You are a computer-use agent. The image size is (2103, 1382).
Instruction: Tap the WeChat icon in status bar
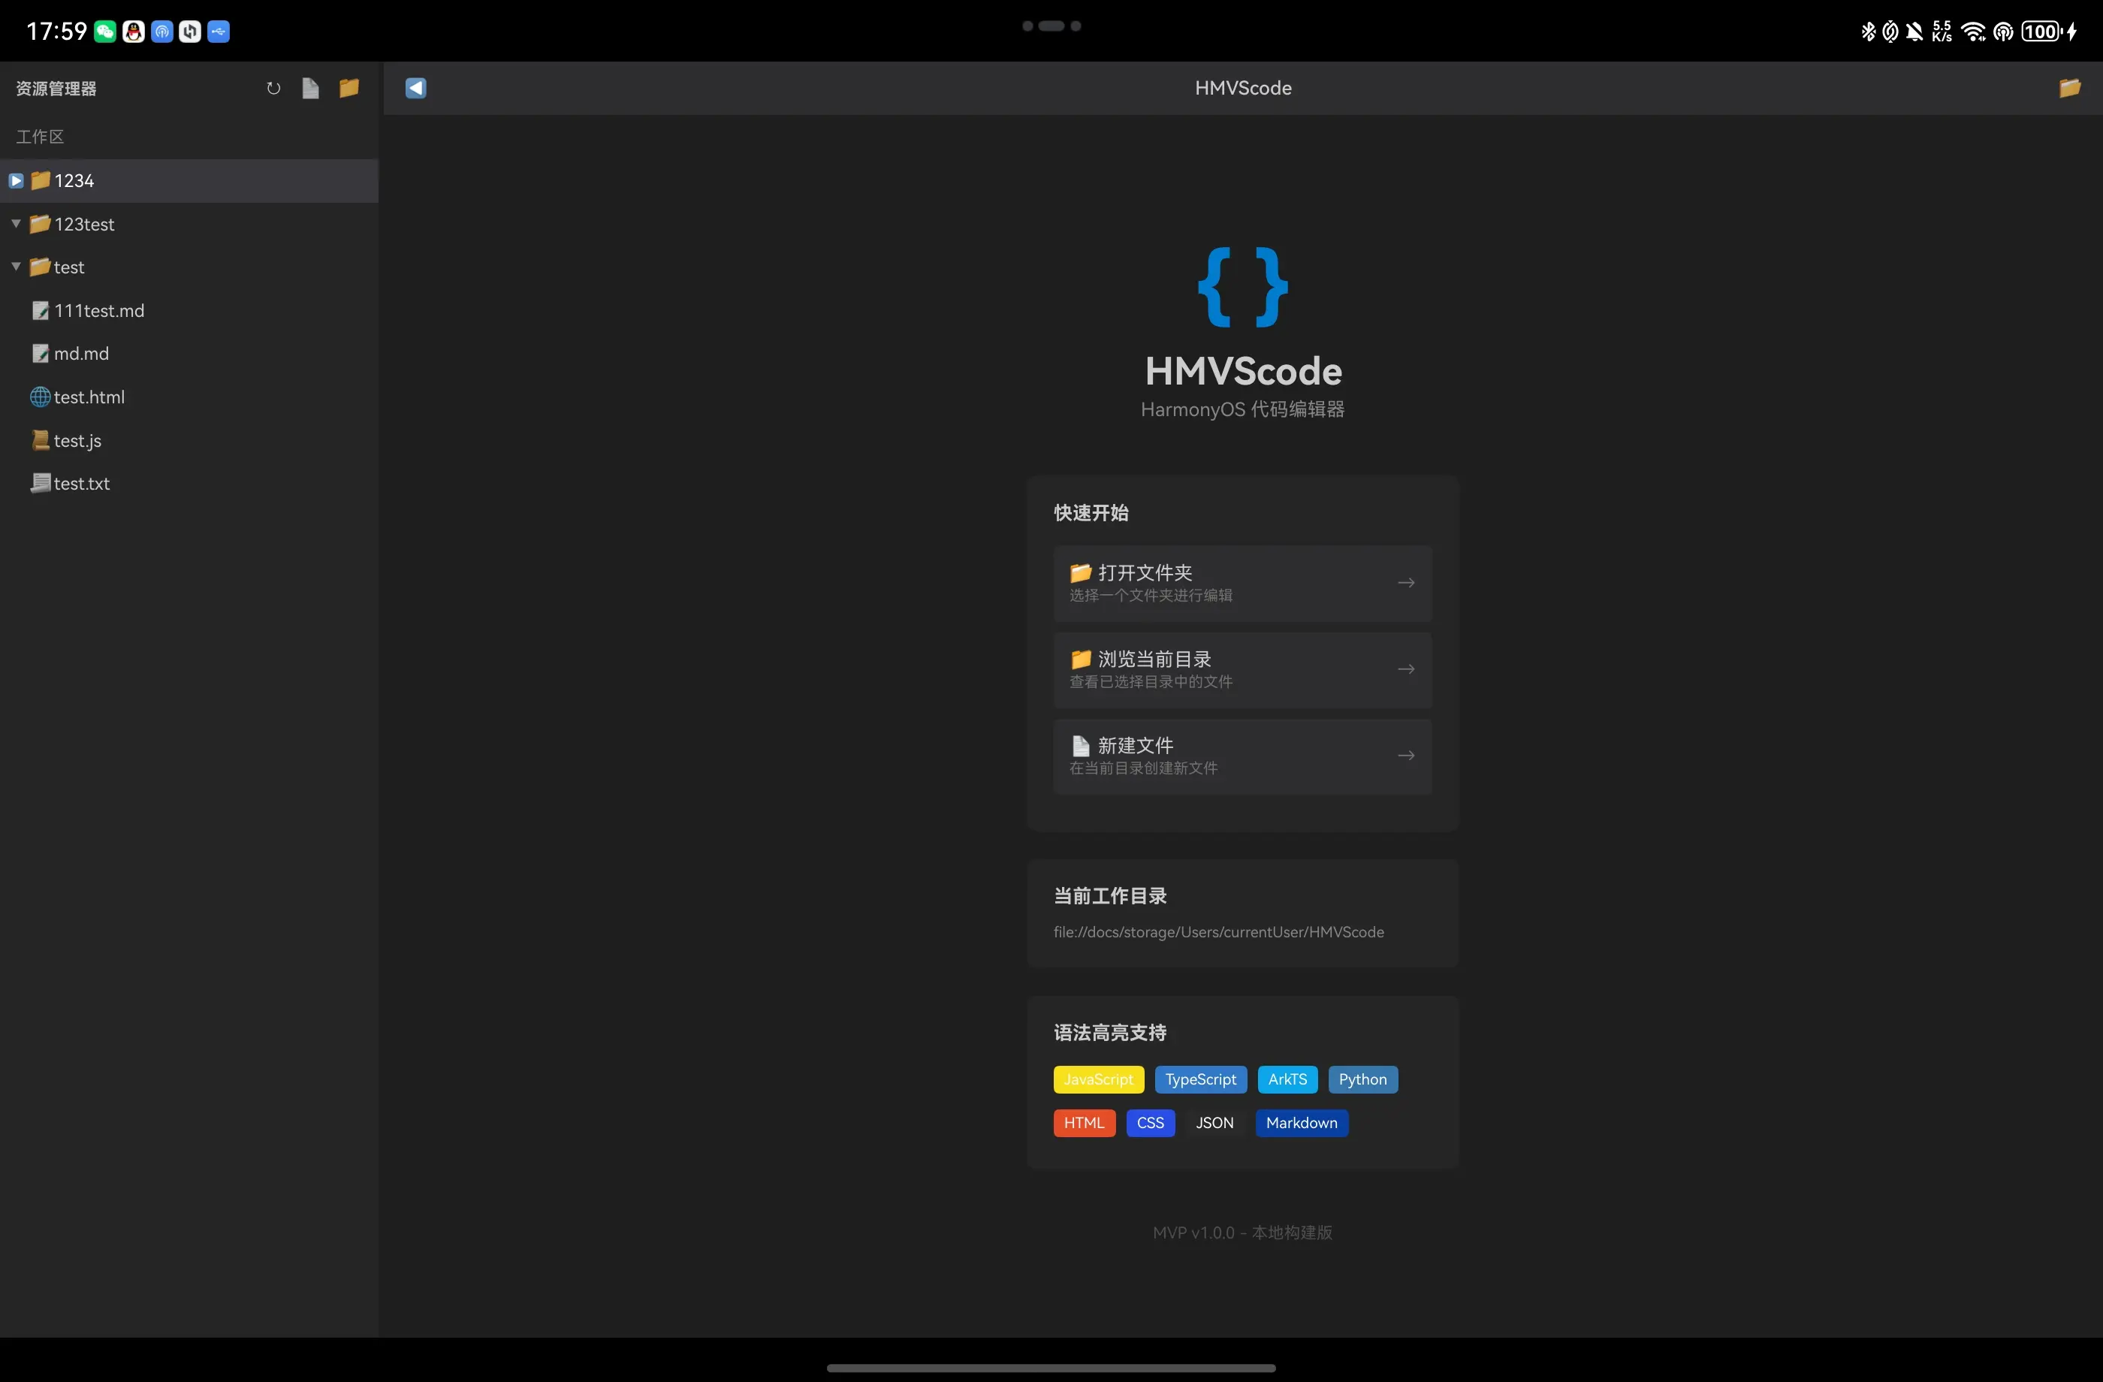[x=105, y=32]
